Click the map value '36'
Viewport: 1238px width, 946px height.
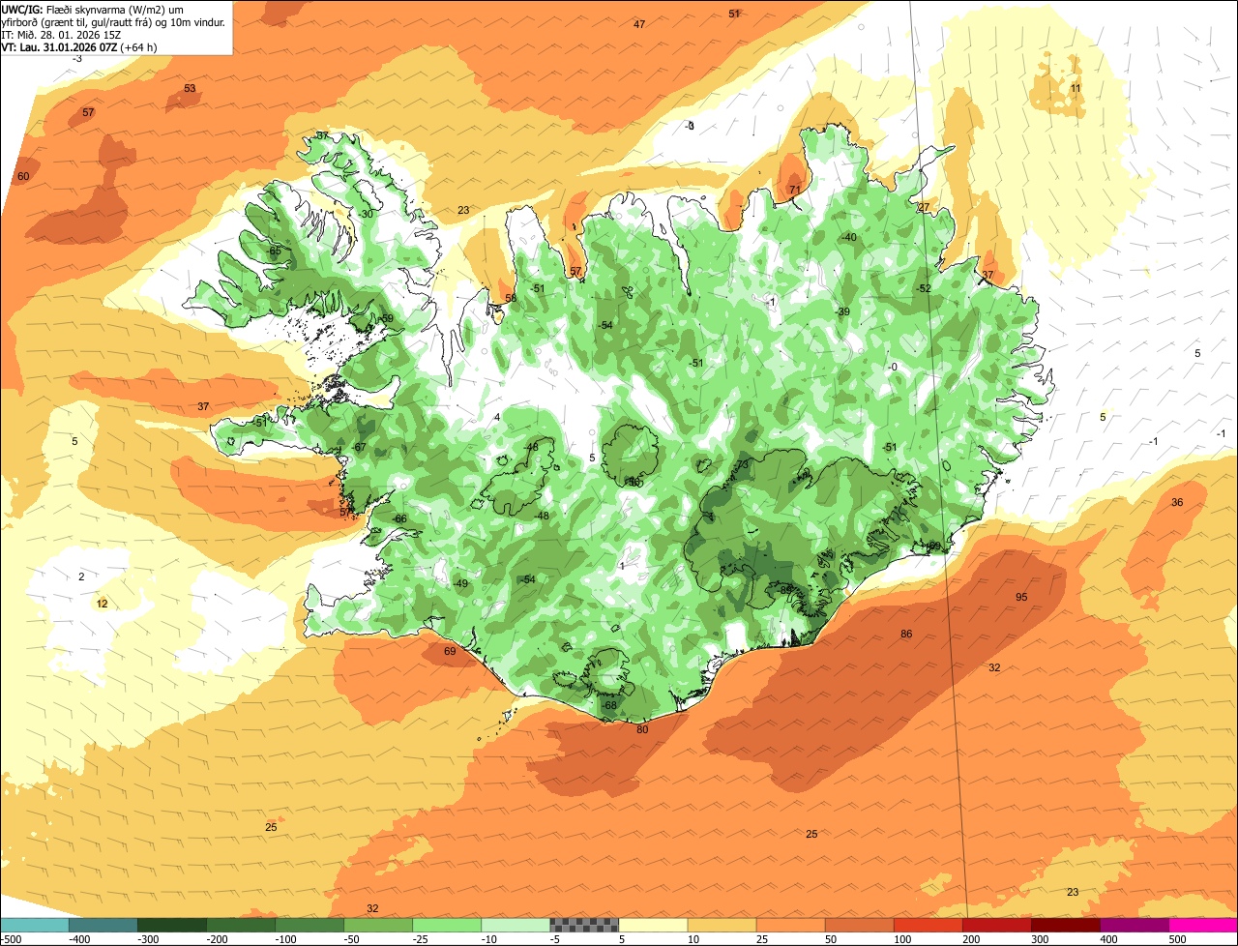click(1177, 502)
